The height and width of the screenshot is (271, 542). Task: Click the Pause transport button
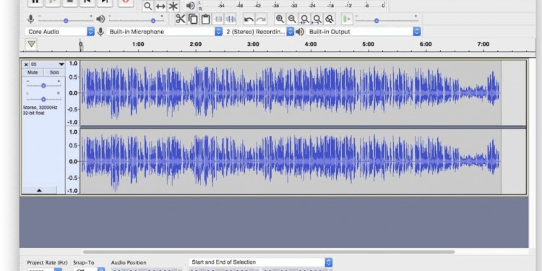[x=35, y=2]
